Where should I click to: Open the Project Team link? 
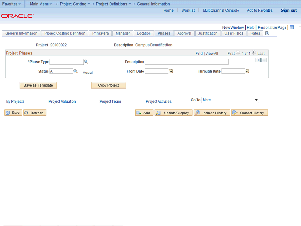point(110,101)
